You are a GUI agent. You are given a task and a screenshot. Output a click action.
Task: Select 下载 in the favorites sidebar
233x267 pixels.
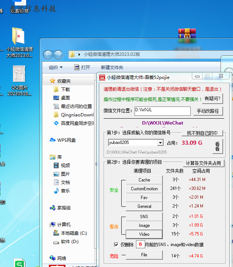(65, 89)
